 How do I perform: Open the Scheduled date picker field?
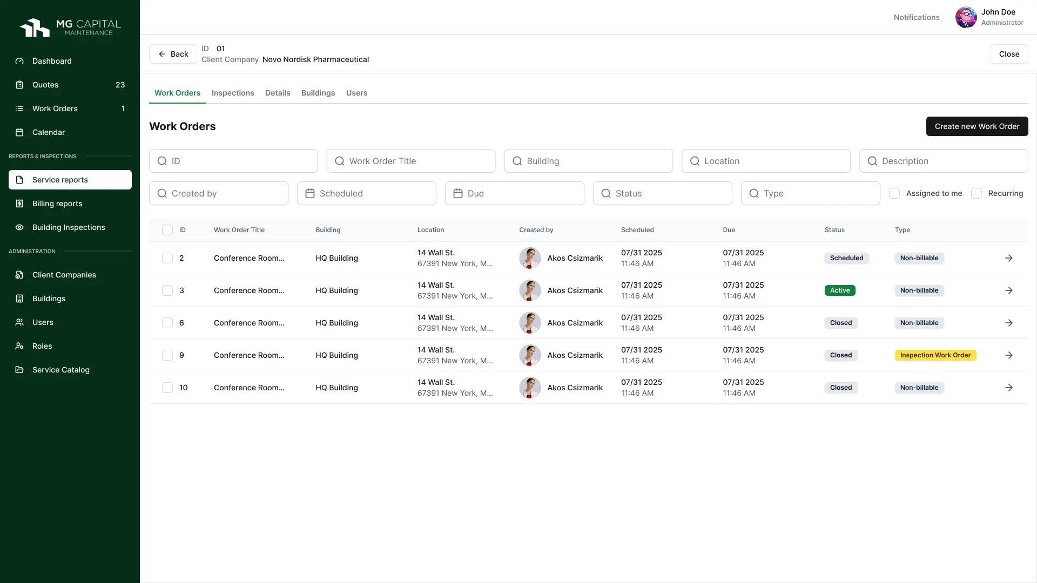[x=366, y=193]
